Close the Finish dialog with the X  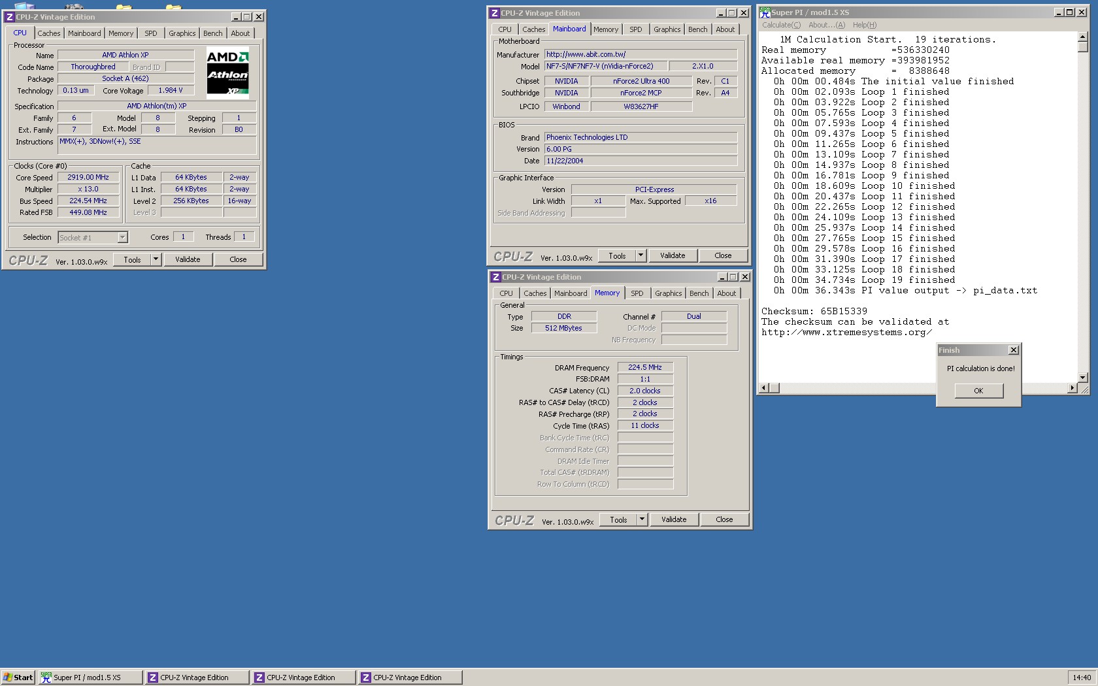(1013, 350)
